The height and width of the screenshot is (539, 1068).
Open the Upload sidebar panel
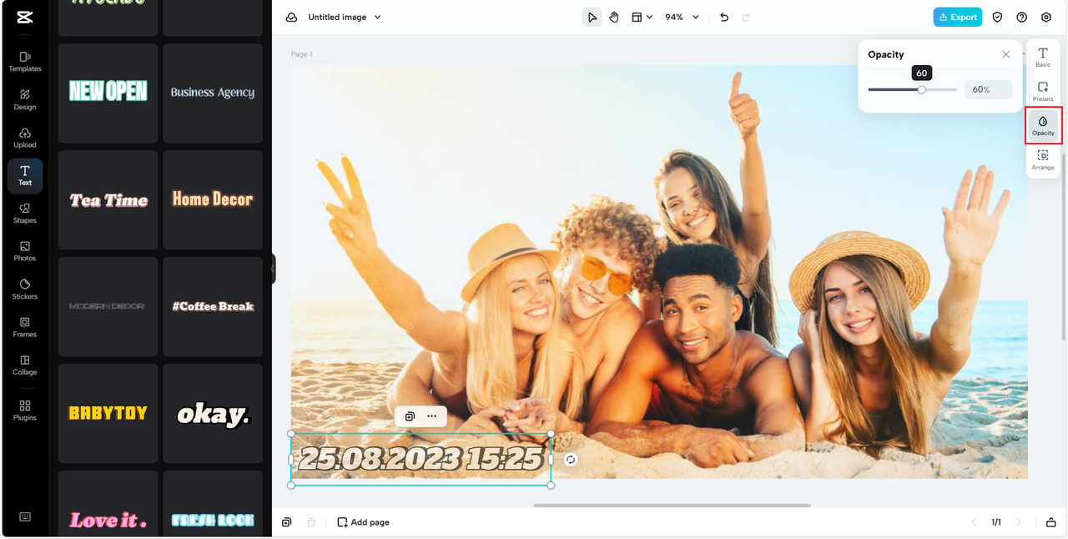click(25, 138)
